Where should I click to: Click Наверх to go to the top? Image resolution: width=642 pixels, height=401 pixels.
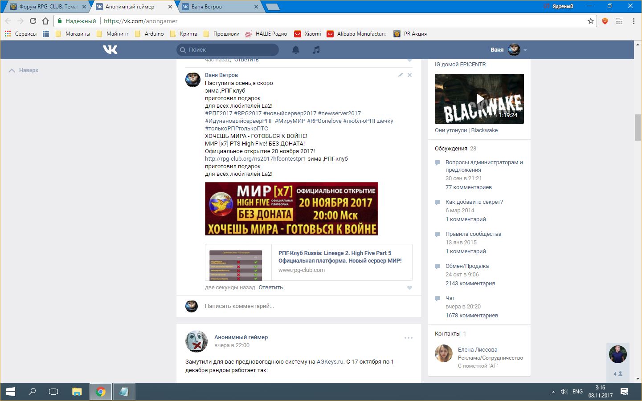pos(24,70)
